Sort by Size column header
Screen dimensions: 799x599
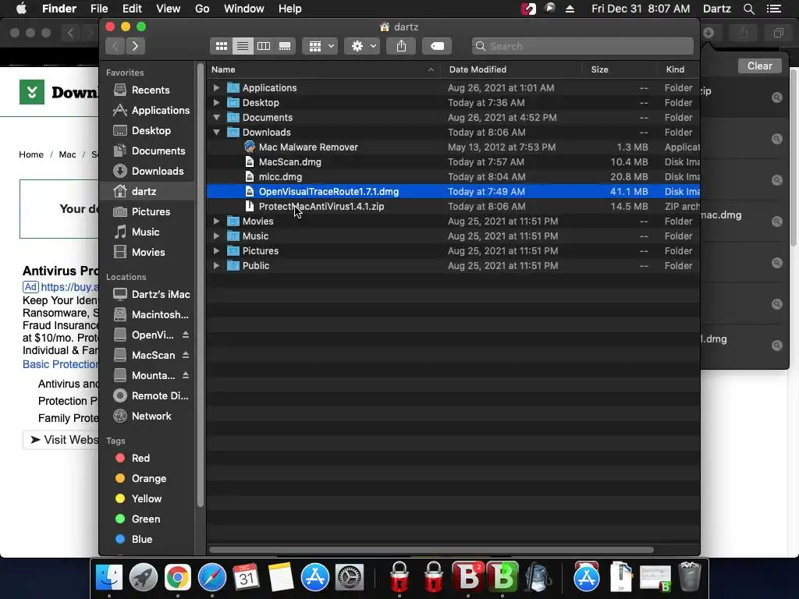(x=619, y=69)
